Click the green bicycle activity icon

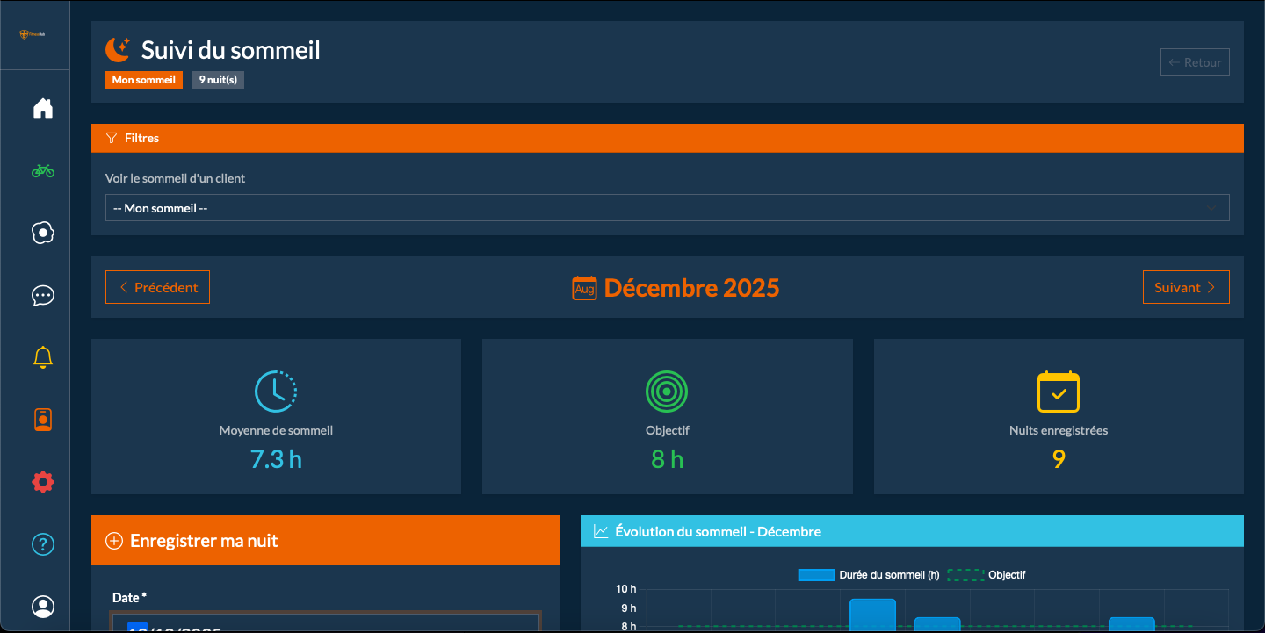(42, 170)
